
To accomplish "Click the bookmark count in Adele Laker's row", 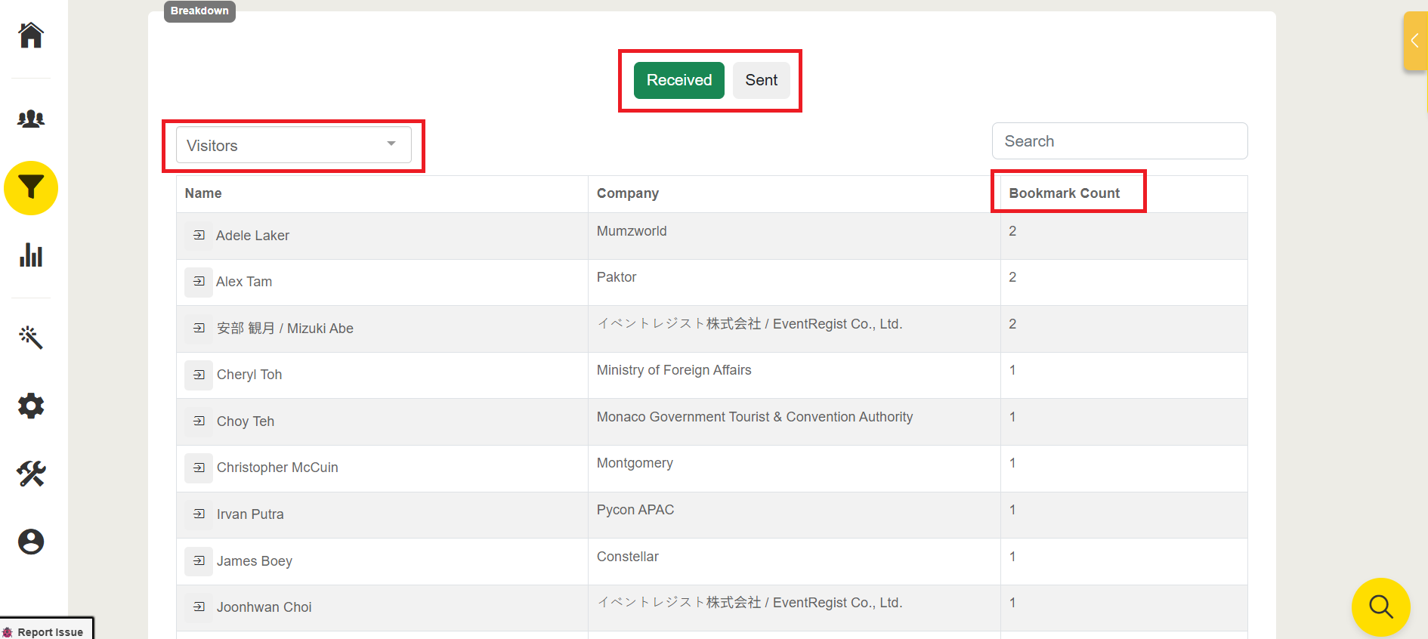I will tap(1012, 231).
